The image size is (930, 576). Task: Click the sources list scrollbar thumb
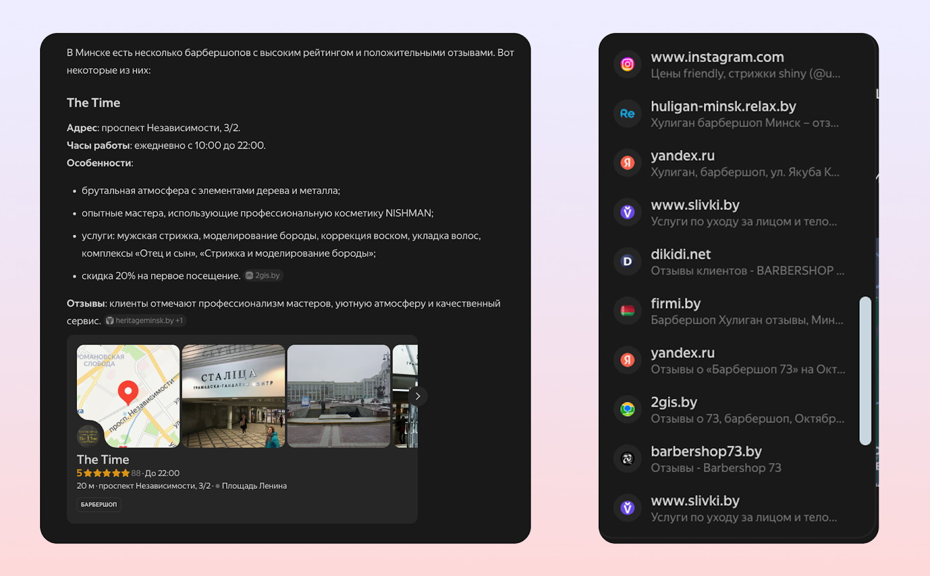point(865,371)
